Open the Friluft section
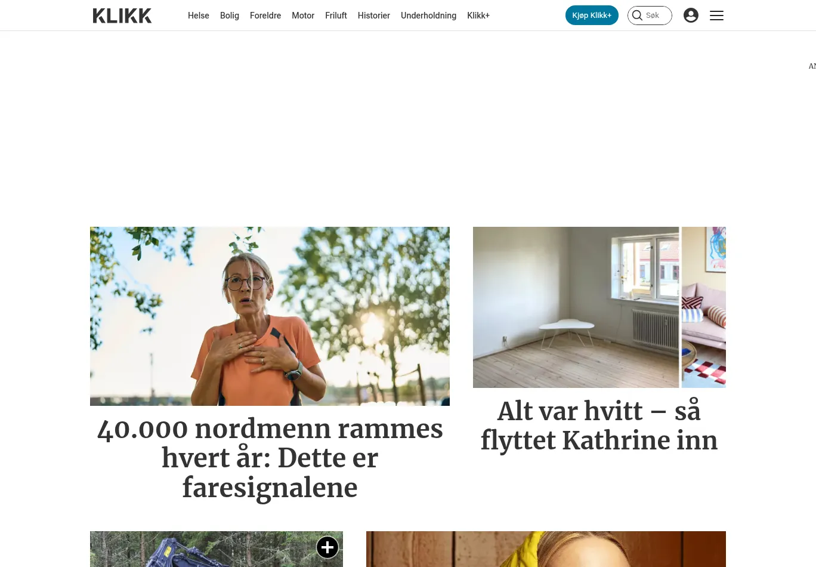 336,16
